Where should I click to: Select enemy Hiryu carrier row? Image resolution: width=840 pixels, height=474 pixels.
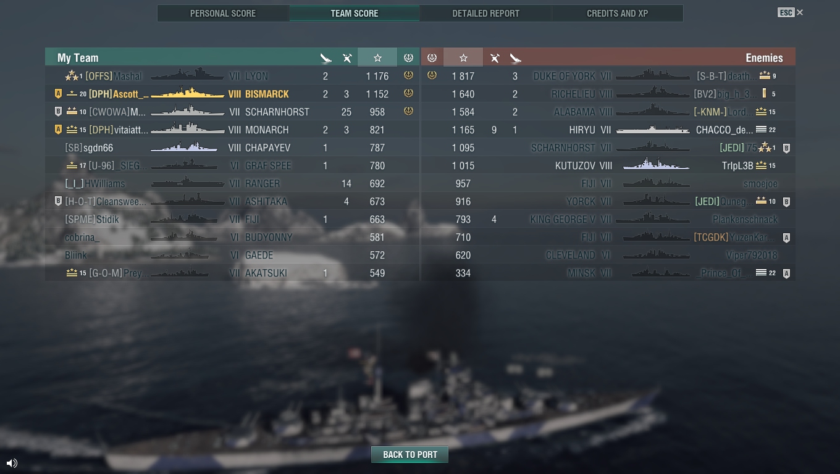[x=608, y=130]
